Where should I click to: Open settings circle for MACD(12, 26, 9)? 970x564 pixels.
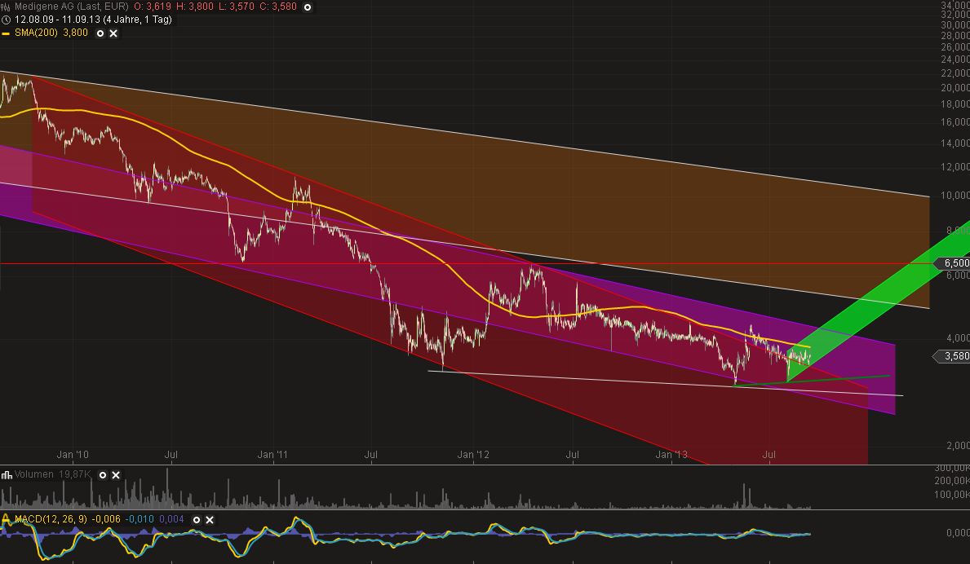196,519
